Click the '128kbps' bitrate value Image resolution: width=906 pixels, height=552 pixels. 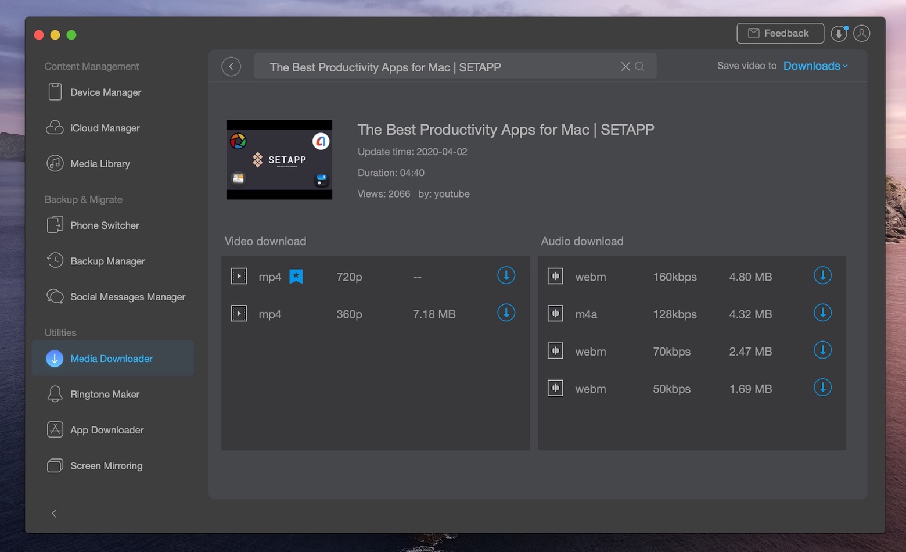click(x=675, y=314)
